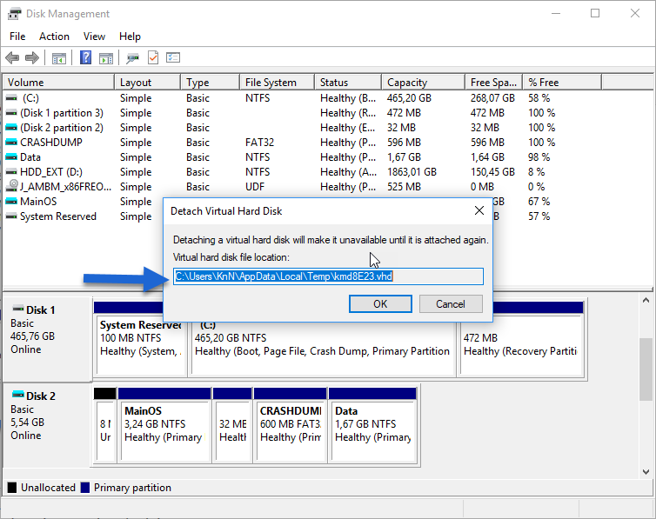This screenshot has width=656, height=519.
Task: Click the Disk 2 drive icon
Action: click(18, 395)
